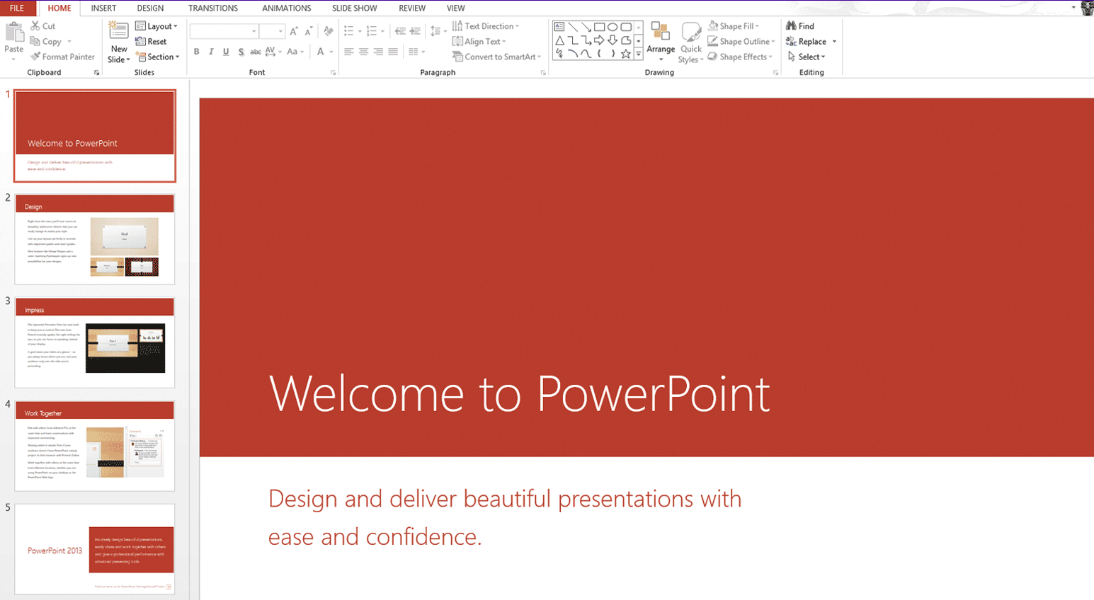
Task: Select the Rectangle shape
Action: 600,27
